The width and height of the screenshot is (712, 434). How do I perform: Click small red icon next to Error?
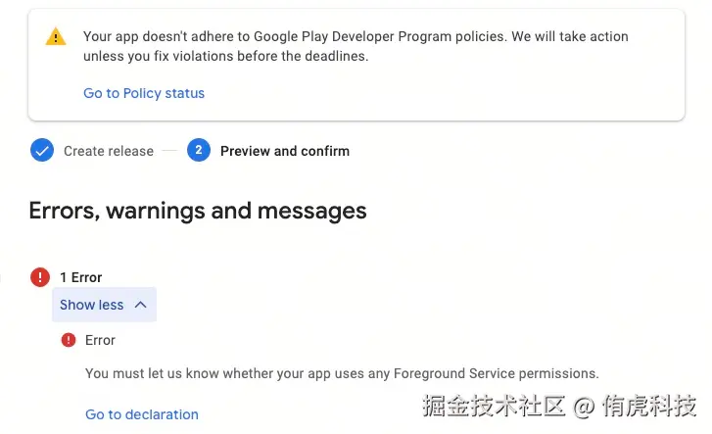69,340
